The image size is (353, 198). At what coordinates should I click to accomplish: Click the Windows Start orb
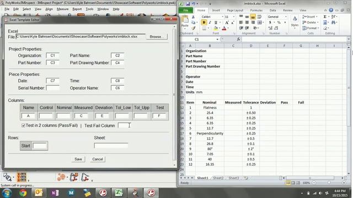7,193
